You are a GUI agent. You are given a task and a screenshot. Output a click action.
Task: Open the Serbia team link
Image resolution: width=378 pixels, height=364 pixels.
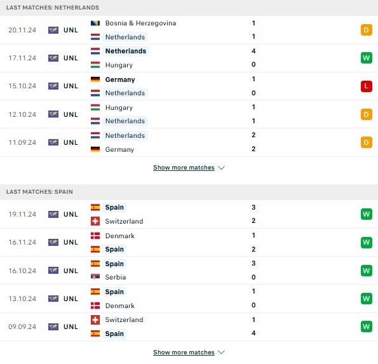click(116, 277)
